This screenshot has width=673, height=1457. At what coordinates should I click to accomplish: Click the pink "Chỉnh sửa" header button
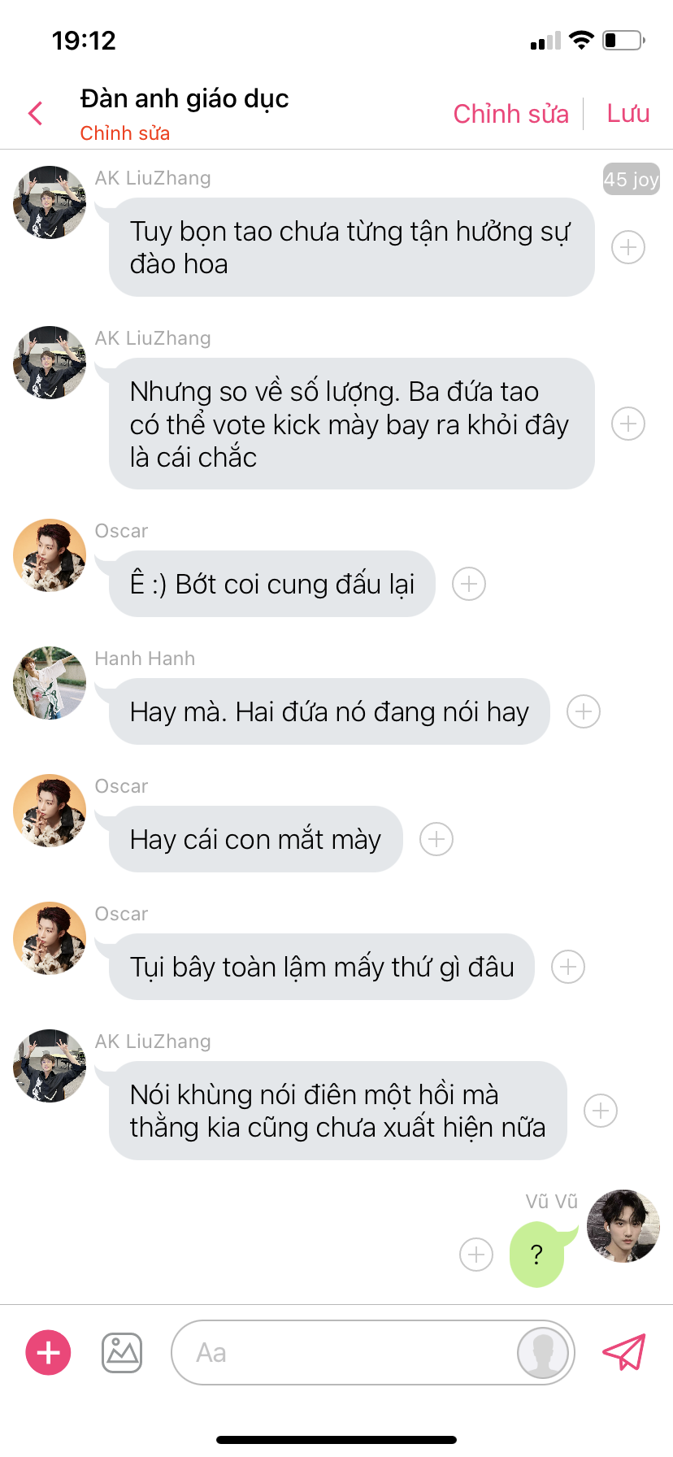(x=510, y=114)
